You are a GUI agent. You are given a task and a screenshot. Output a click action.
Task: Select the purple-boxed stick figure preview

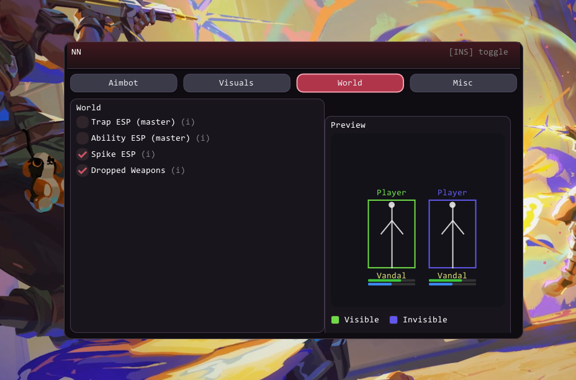pos(452,234)
